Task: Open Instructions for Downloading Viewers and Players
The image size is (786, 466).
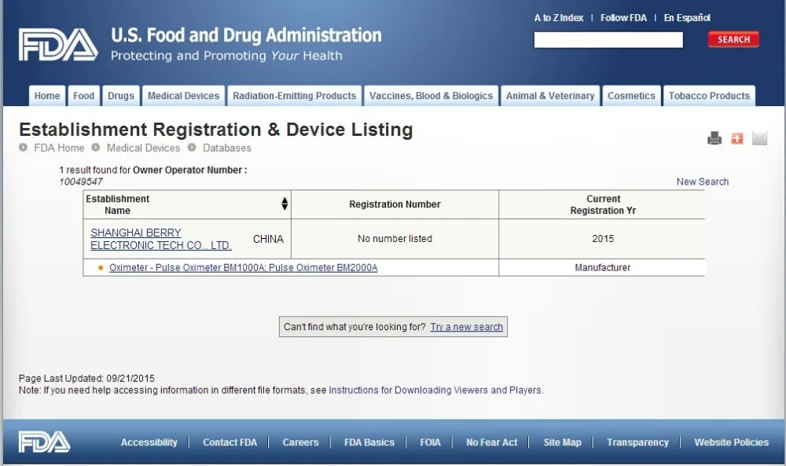Action: [x=435, y=390]
